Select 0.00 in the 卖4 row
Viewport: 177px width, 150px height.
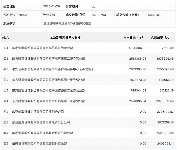pyautogui.click(x=143, y=133)
